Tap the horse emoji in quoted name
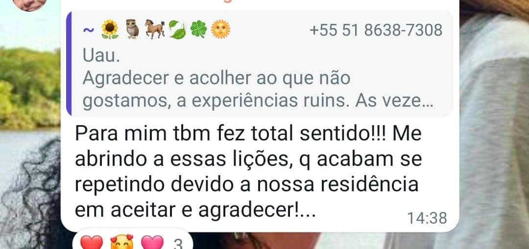The height and width of the screenshot is (249, 529). pyautogui.click(x=155, y=29)
